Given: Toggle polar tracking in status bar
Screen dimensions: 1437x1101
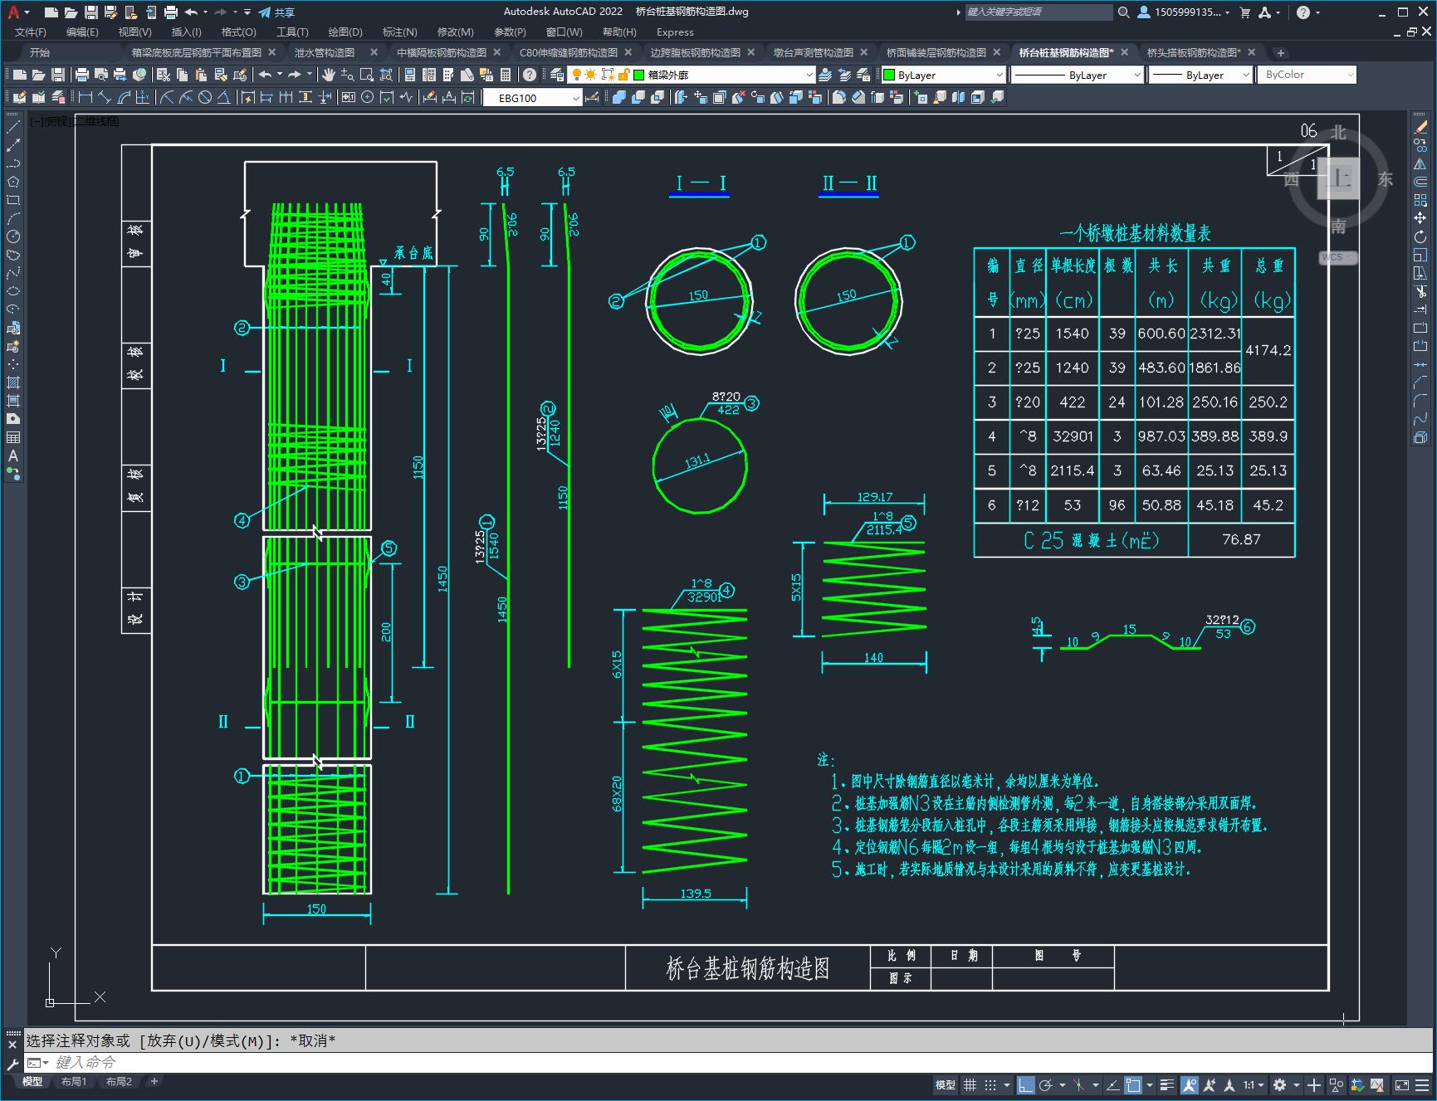Looking at the screenshot, I should [1046, 1084].
